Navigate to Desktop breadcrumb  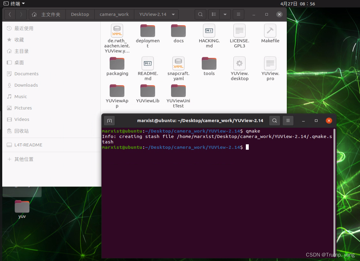point(80,14)
